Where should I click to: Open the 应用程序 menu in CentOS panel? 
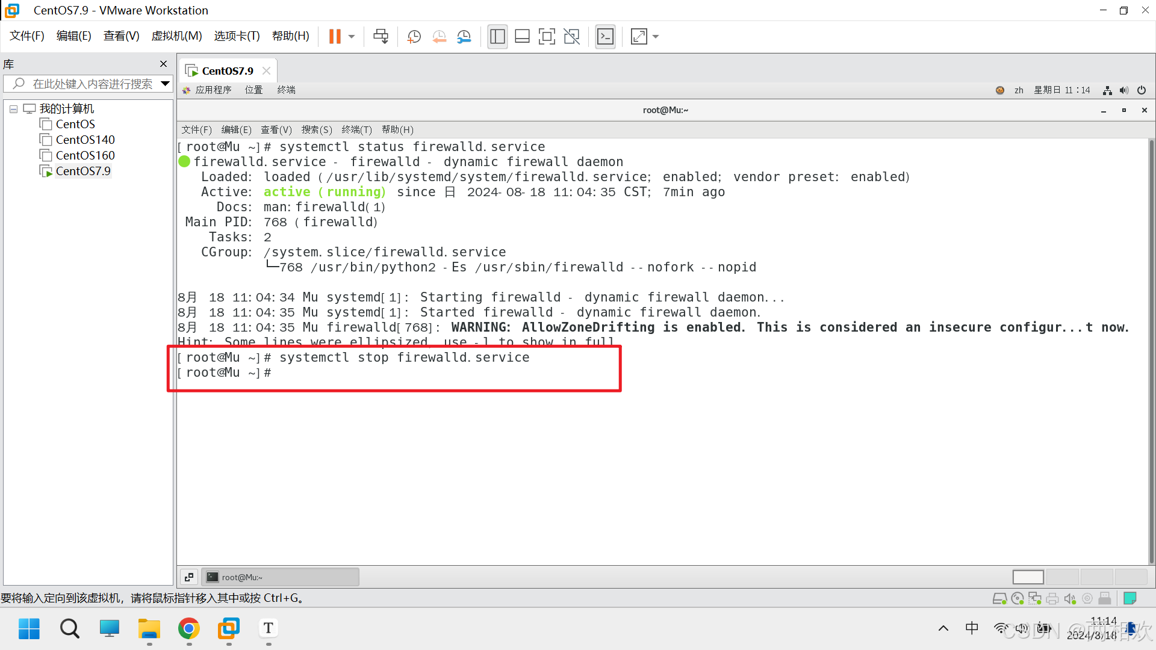213,90
